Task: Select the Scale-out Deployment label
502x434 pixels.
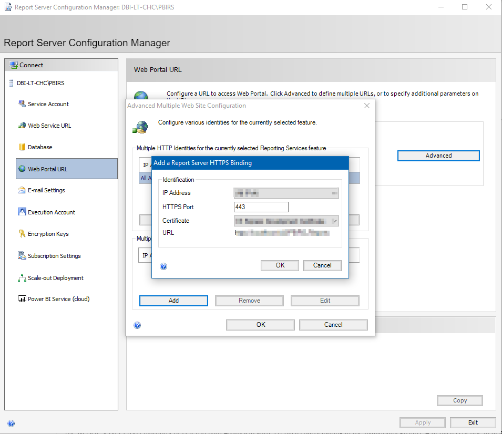Action: click(56, 278)
